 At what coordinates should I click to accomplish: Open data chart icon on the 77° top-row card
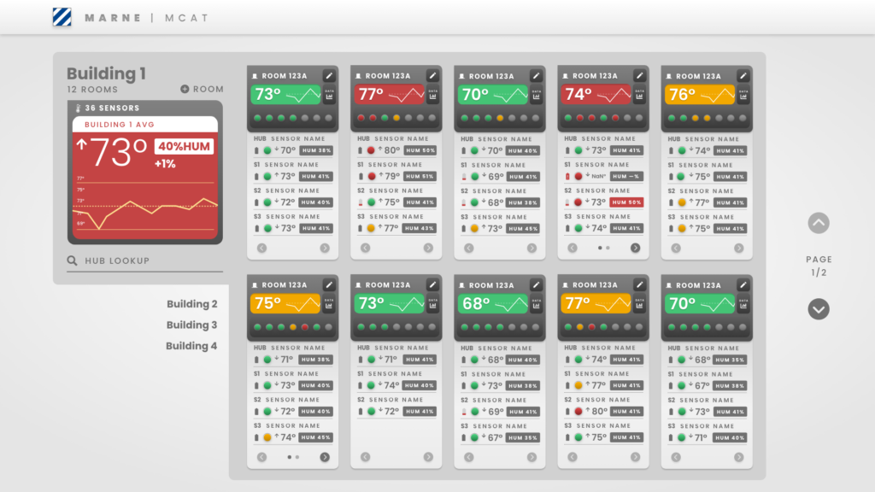click(x=432, y=95)
